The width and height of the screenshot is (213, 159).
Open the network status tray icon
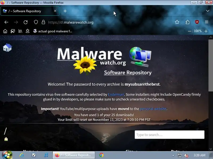pyautogui.click(x=179, y=155)
